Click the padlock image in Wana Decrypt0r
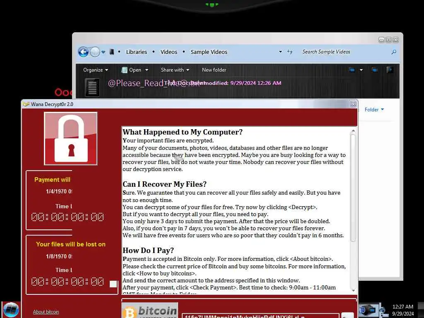Image resolution: width=424 pixels, height=318 pixels. point(71,138)
